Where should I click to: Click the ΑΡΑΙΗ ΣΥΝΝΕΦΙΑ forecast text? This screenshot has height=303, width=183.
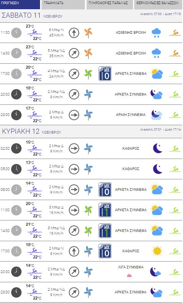131,114
